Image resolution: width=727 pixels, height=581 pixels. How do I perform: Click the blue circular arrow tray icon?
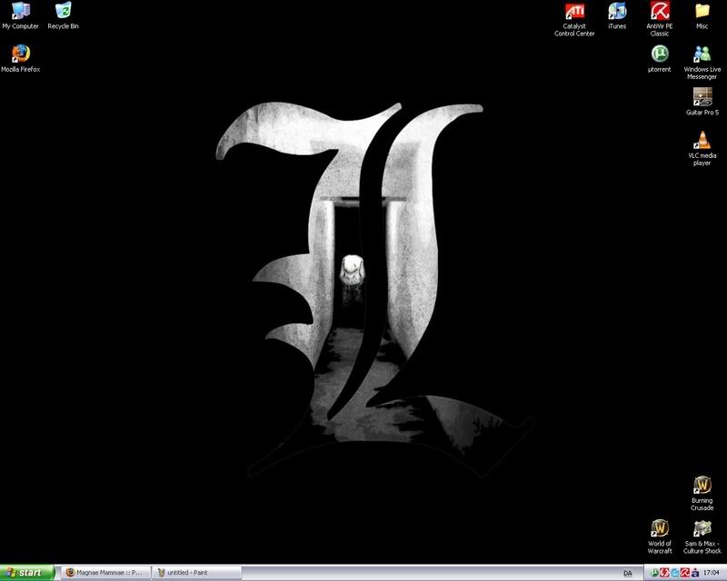click(x=674, y=573)
